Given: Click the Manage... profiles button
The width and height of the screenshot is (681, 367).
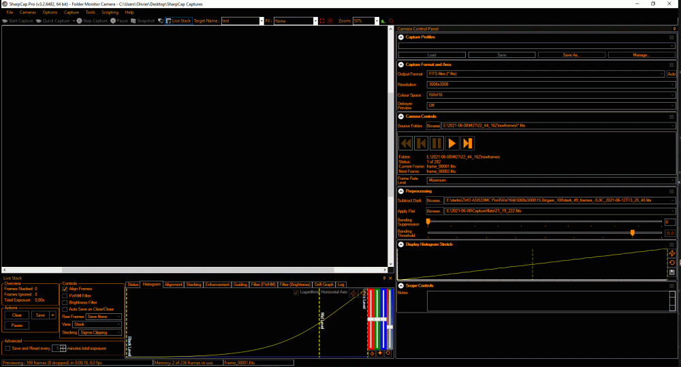Looking at the screenshot, I should (642, 55).
